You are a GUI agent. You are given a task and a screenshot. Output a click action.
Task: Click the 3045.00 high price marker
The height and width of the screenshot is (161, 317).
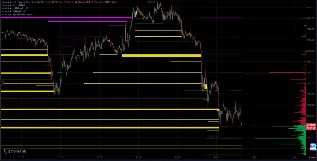pyautogui.click(x=151, y=2)
